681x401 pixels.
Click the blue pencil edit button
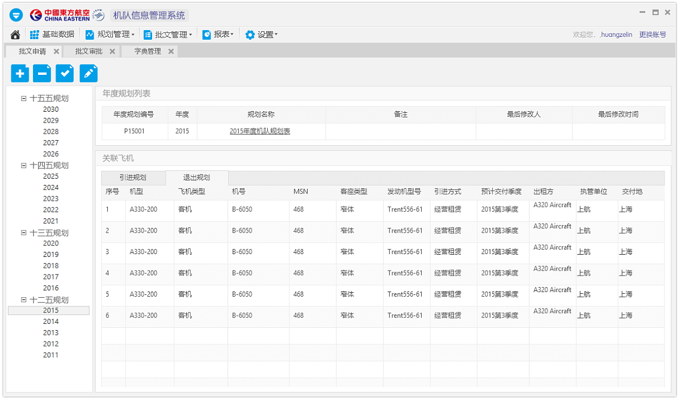click(88, 73)
